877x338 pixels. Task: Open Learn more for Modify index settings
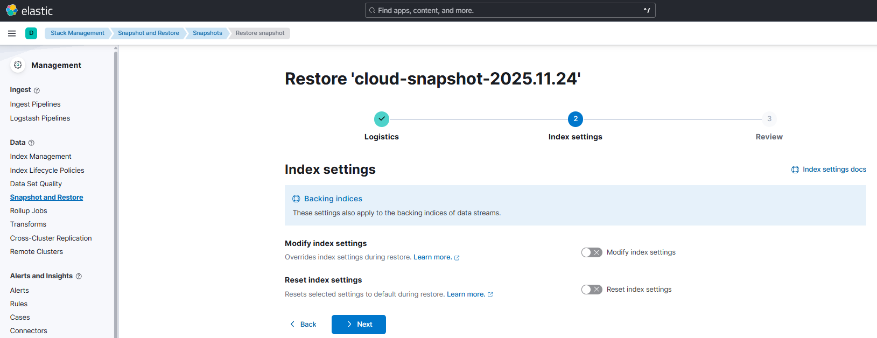(x=432, y=257)
